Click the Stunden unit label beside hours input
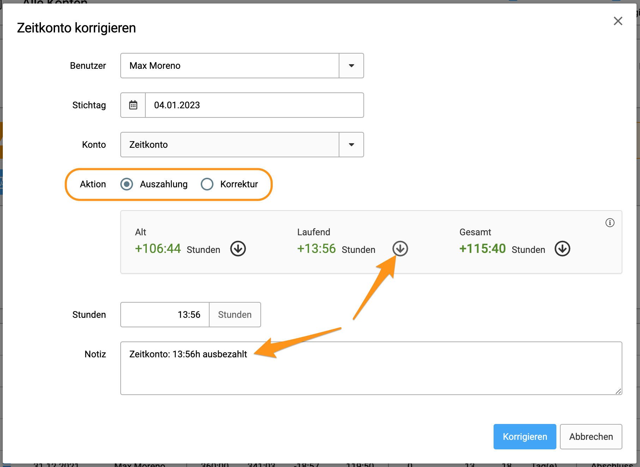The image size is (640, 467). (235, 315)
